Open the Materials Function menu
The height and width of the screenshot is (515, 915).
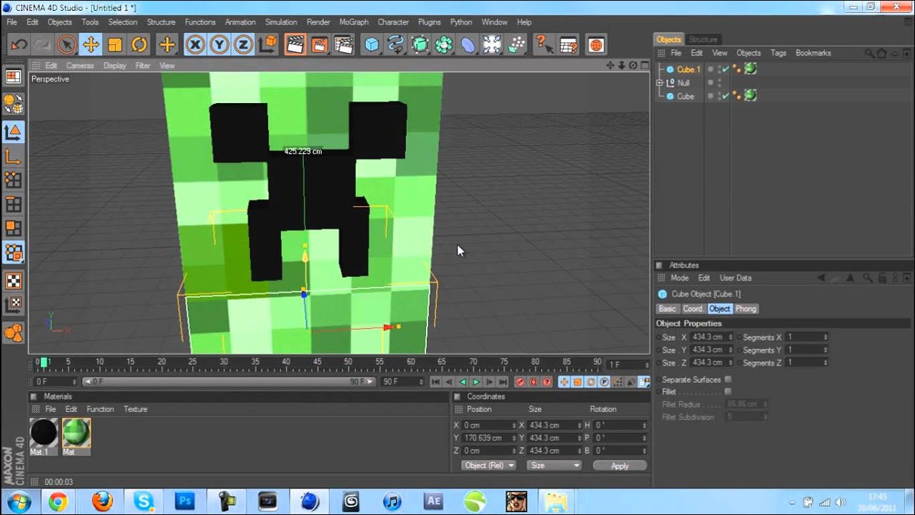[100, 409]
